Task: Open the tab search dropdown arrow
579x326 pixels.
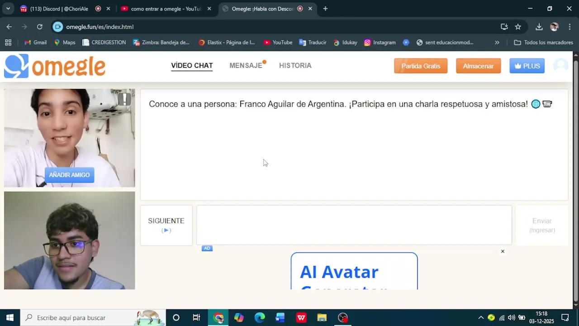Action: 8,9
